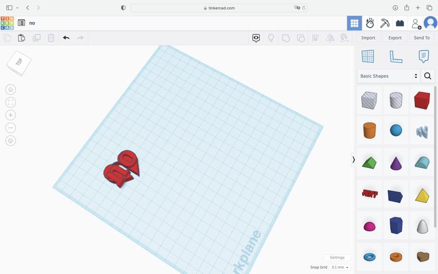Select the purple Cone shape

[x=396, y=163]
